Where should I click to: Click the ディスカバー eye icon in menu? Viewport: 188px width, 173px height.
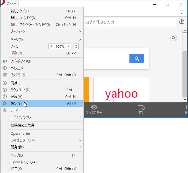click(x=5, y=68)
